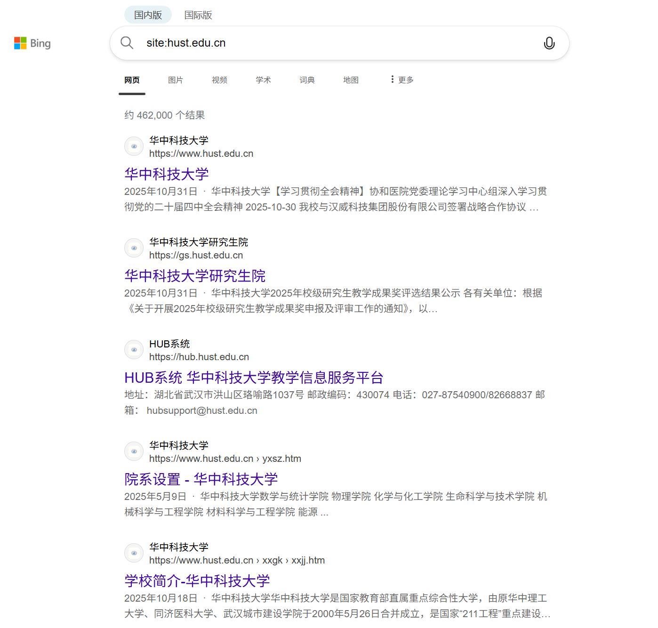Click the snippet about 研究生教学成果奖评选结果公示
This screenshot has height=628, width=658.
click(333, 301)
